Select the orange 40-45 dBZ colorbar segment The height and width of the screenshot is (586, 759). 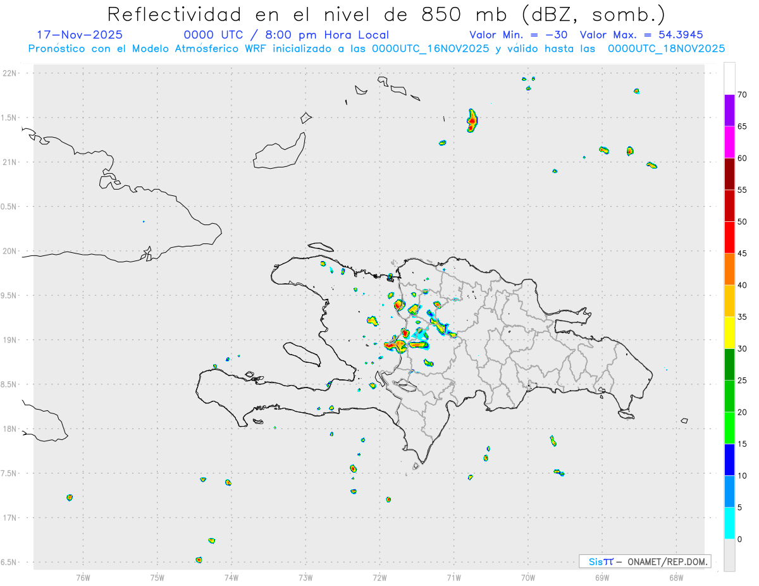coord(729,269)
